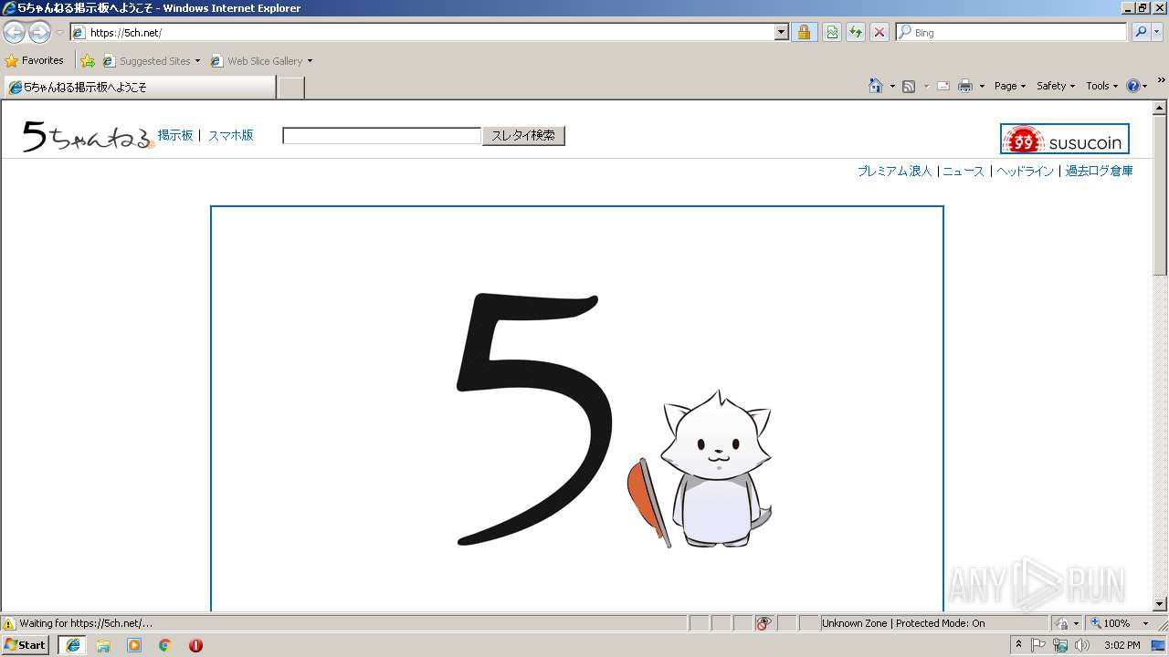Open Windows Media Player taskbar icon
Viewport: 1169px width, 657px height.
(134, 645)
